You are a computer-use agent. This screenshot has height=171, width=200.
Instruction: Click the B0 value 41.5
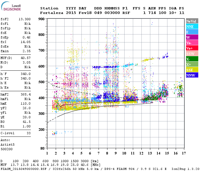pyautogui.click(x=27, y=122)
